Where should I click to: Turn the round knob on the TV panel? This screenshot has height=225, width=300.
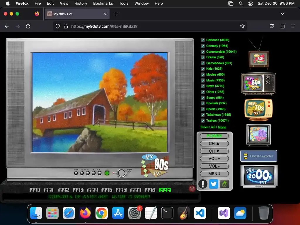point(122,173)
